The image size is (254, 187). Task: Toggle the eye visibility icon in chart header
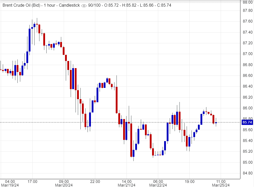pos(84,5)
